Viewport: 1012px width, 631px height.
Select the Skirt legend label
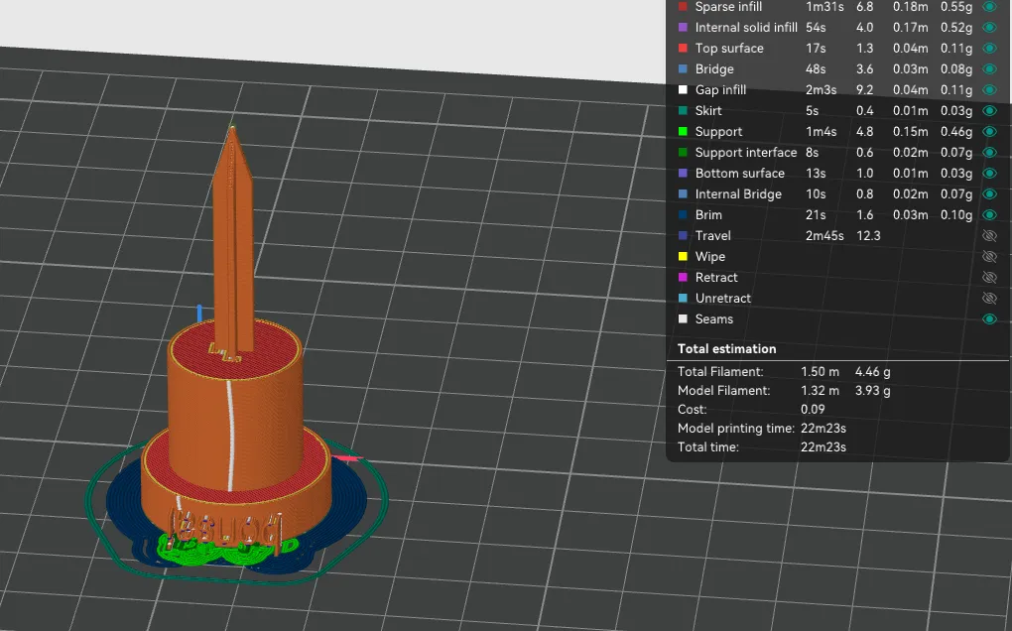click(x=708, y=110)
